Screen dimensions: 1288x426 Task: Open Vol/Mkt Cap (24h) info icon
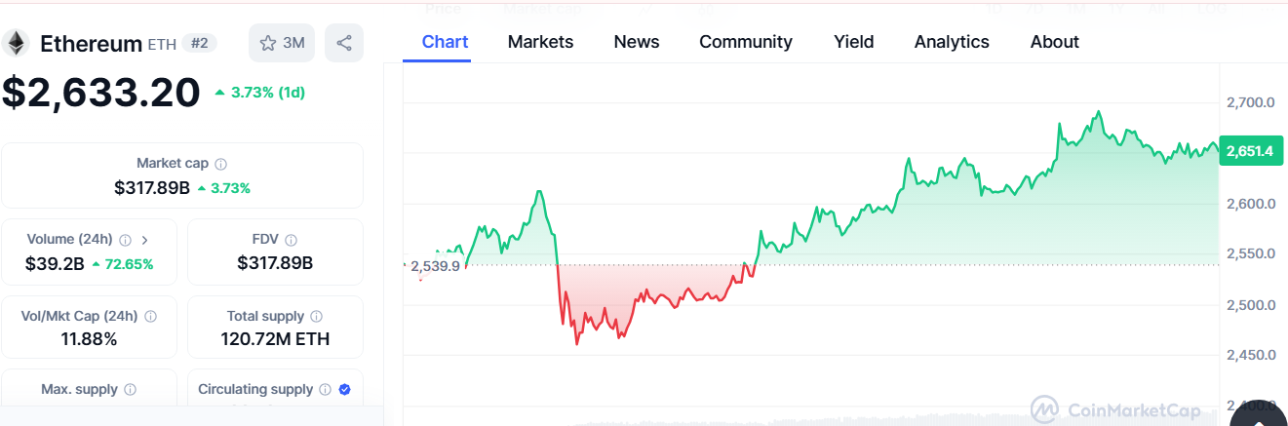pos(150,317)
